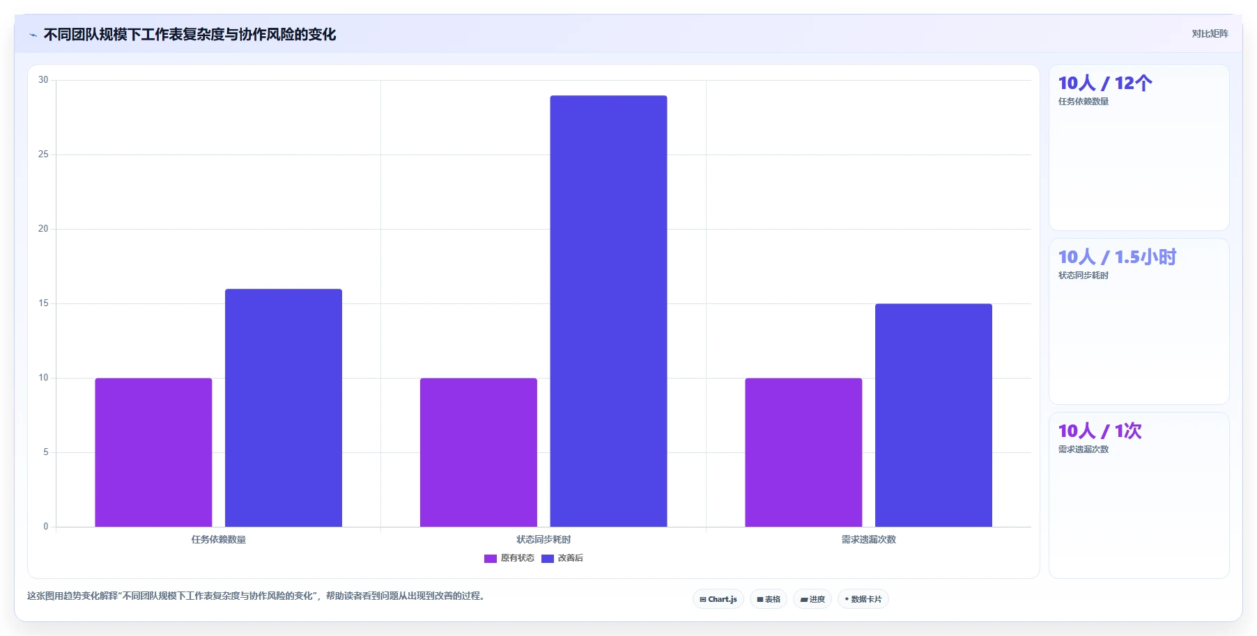Click the y-axis value 25
Viewport: 1257px width, 636px height.
point(43,154)
